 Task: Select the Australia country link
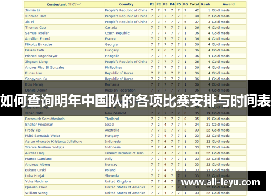(112, 130)
